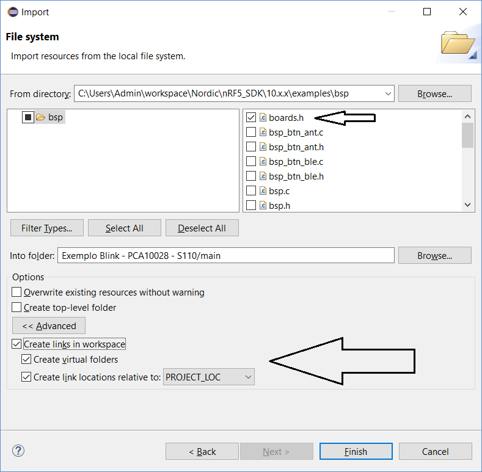The image size is (482, 472).
Task: Close the Import dialog window
Action: pyautogui.click(x=463, y=12)
